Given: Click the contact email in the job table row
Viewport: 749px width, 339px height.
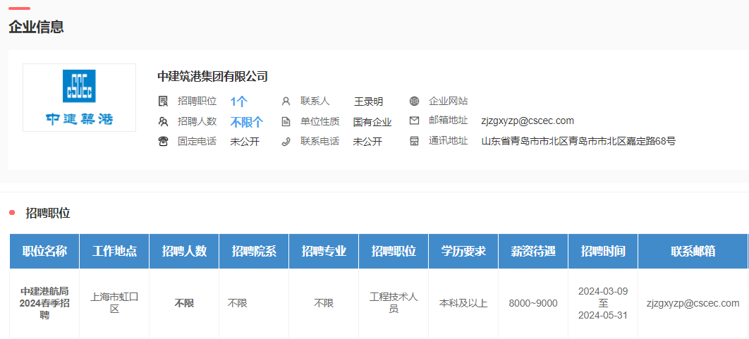Looking at the screenshot, I should tap(693, 303).
